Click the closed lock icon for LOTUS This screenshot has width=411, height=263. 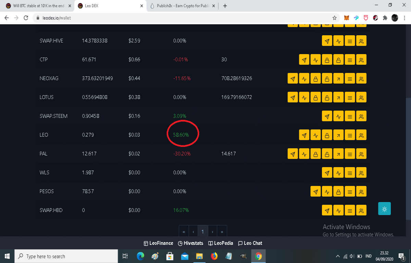click(316, 97)
